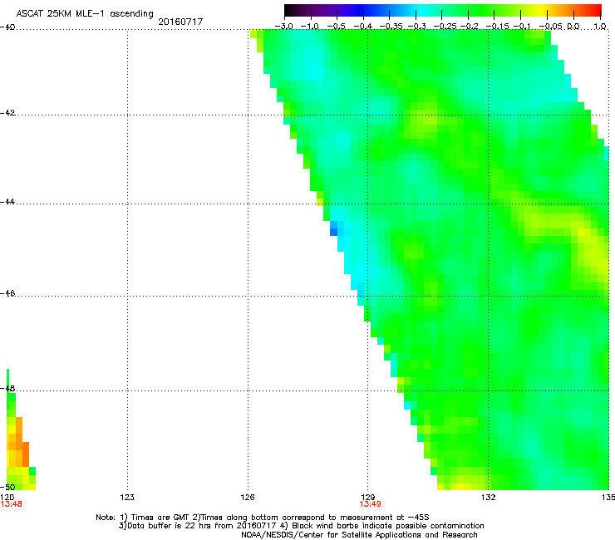615x540 pixels.
Task: Click the 'ASCAT 25KM MLE-1 ascending' title
Action: pyautogui.click(x=85, y=13)
